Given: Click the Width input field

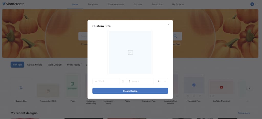Looking at the screenshot, I should [x=106, y=81].
